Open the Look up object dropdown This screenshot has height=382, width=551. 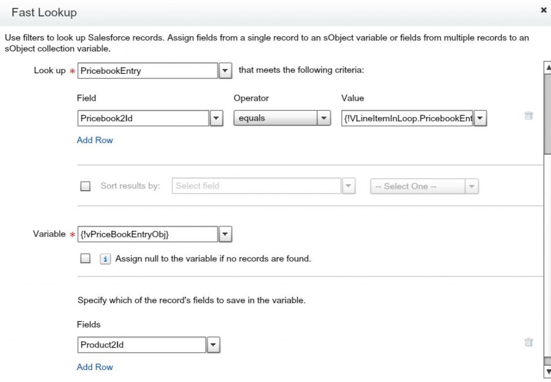click(225, 71)
